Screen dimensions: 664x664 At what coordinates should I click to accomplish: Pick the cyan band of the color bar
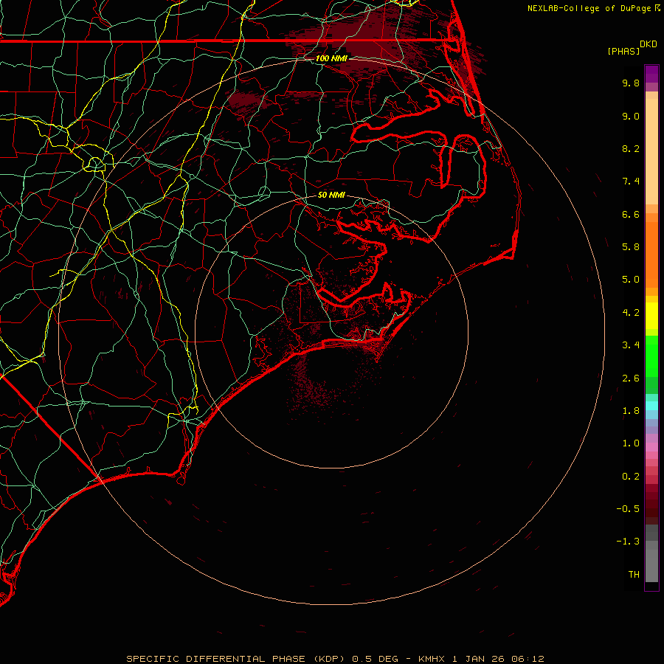(651, 406)
